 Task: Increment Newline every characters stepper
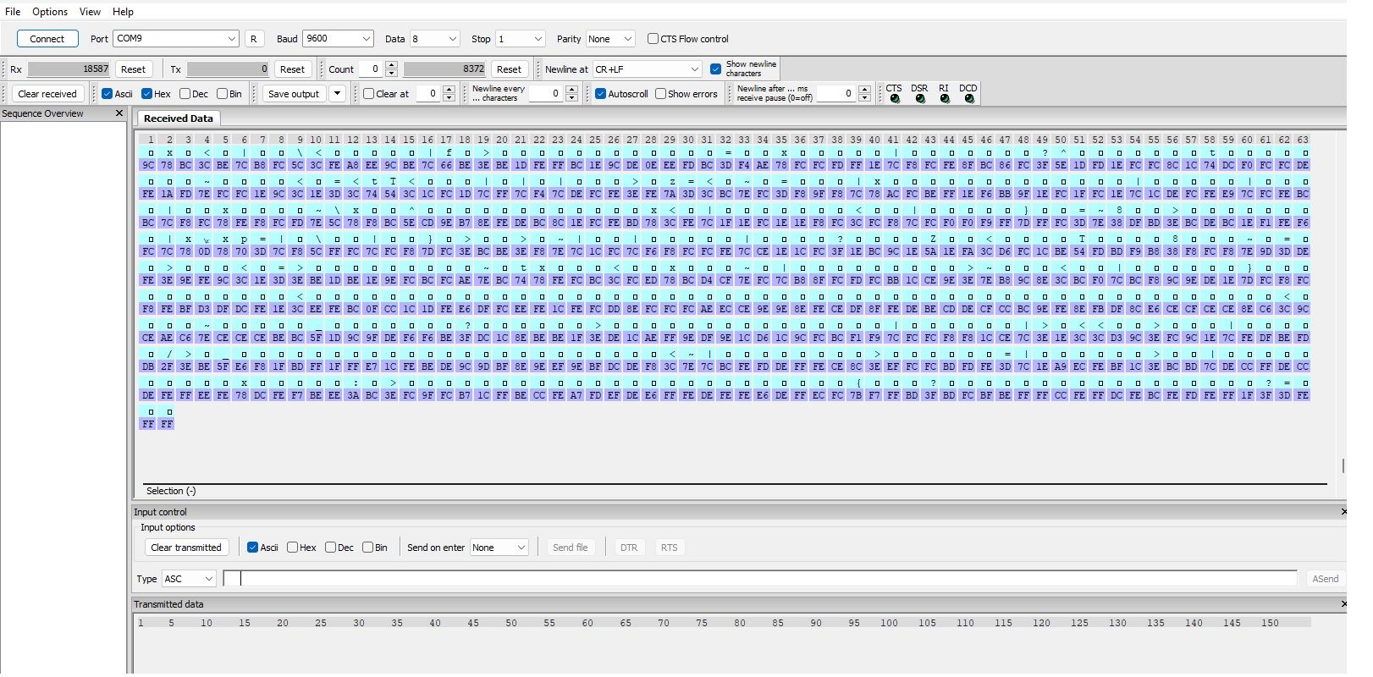pyautogui.click(x=572, y=90)
